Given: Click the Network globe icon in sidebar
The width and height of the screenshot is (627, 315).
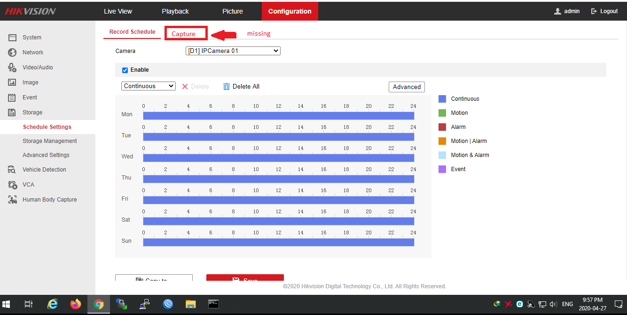Looking at the screenshot, I should (13, 52).
